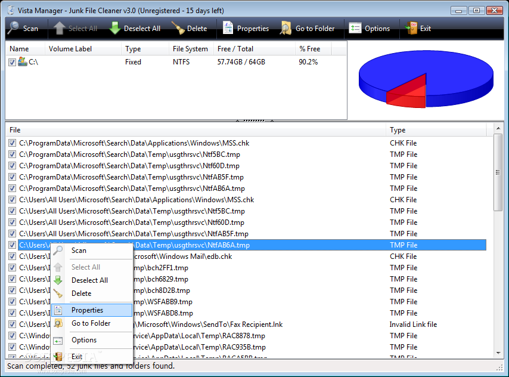Click the Deselect All green arrow toolbar icon
Screen dimensions: 509x377
[114, 28]
